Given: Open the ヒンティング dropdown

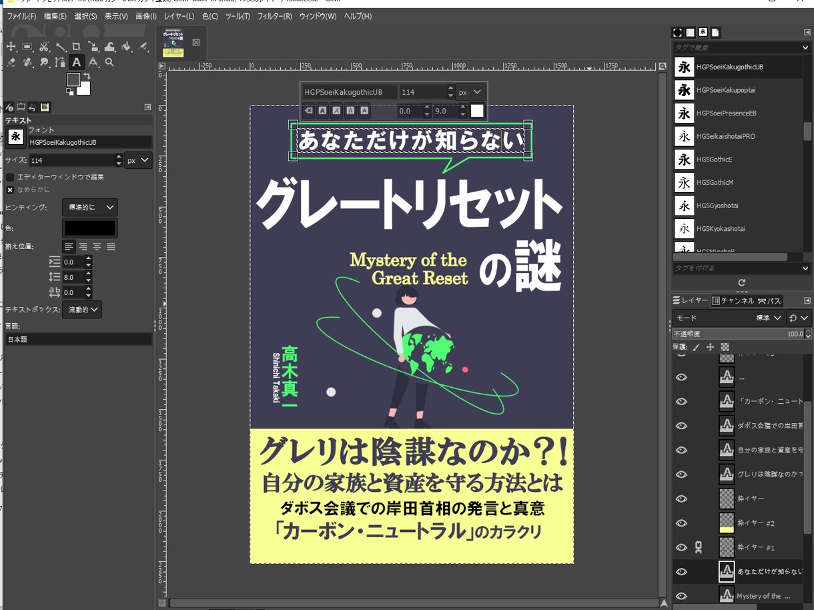Looking at the screenshot, I should [89, 207].
